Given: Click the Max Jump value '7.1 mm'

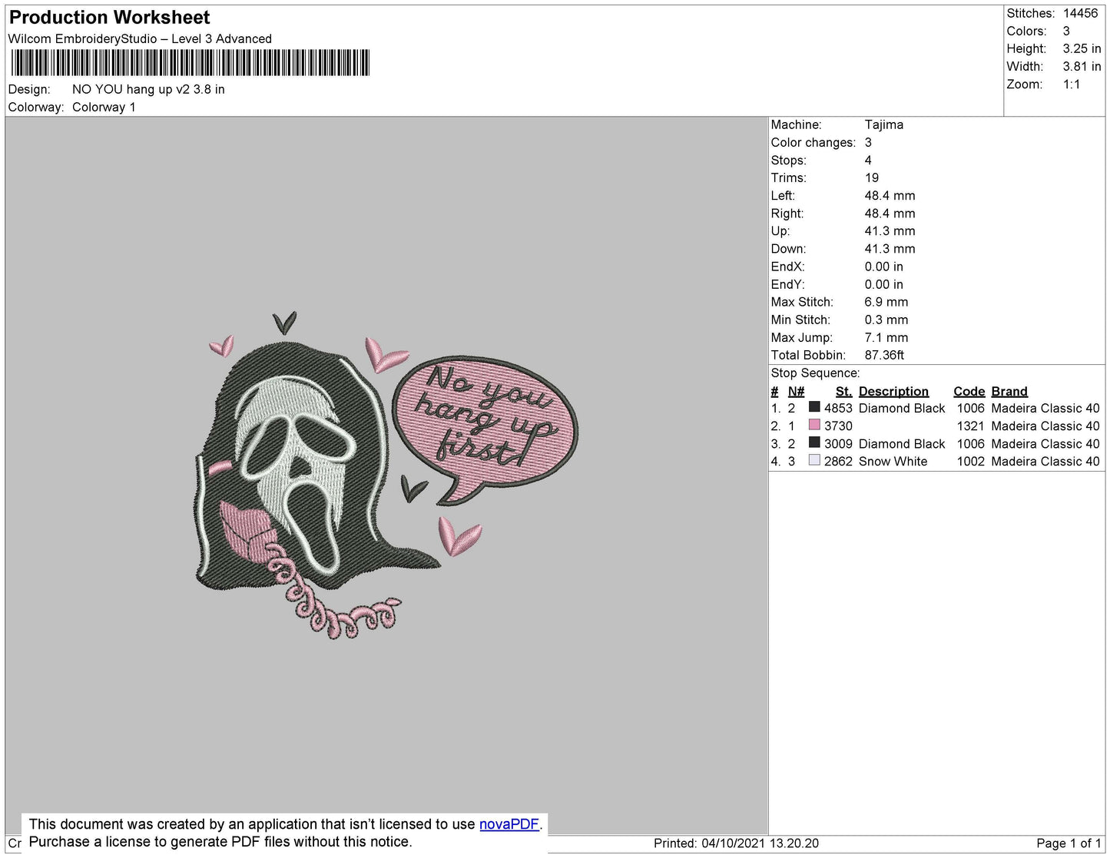Looking at the screenshot, I should point(886,338).
